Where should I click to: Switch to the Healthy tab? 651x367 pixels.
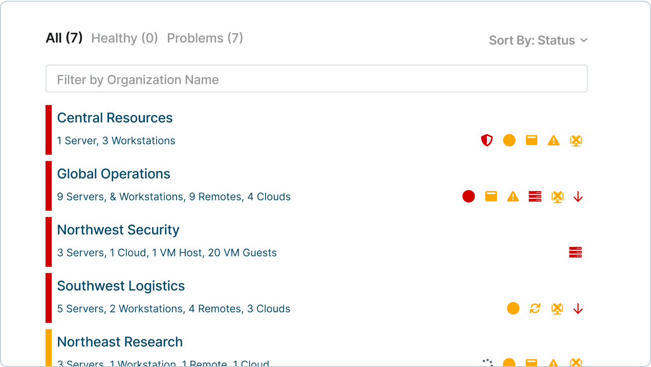pyautogui.click(x=124, y=38)
